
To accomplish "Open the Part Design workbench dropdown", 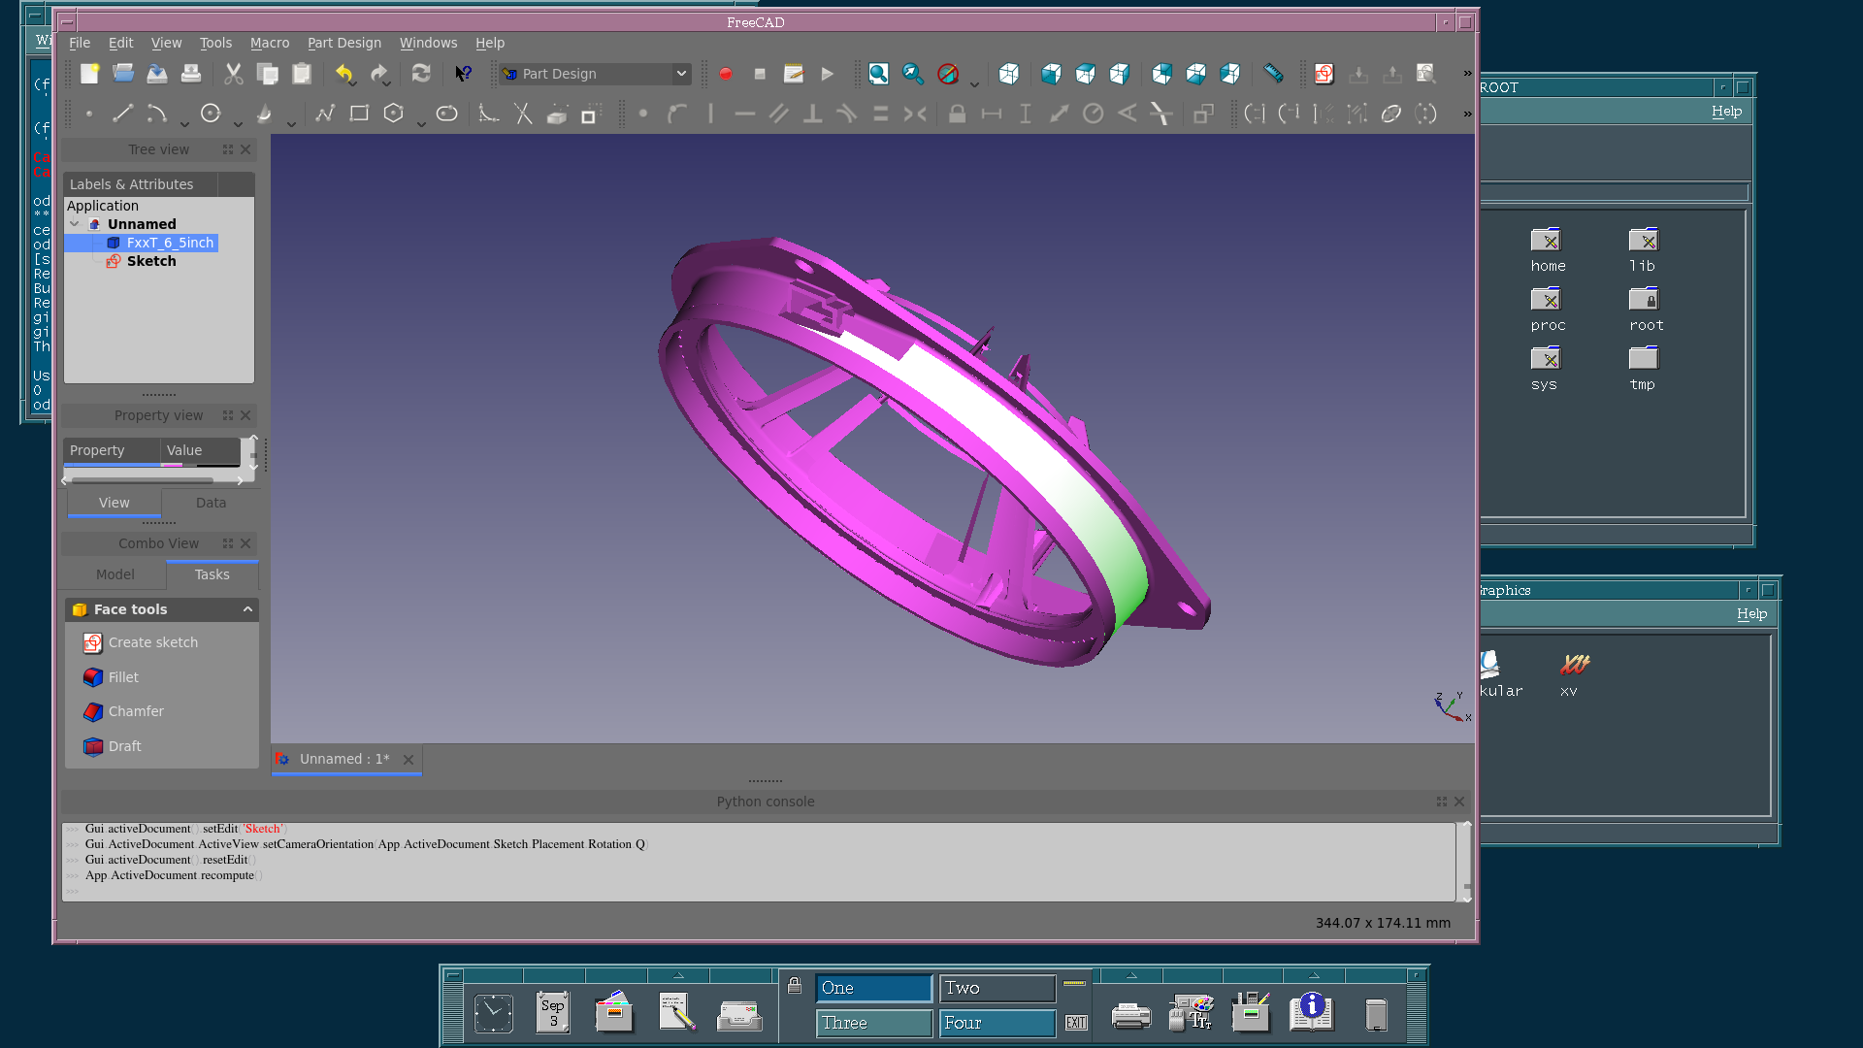I will [x=596, y=74].
